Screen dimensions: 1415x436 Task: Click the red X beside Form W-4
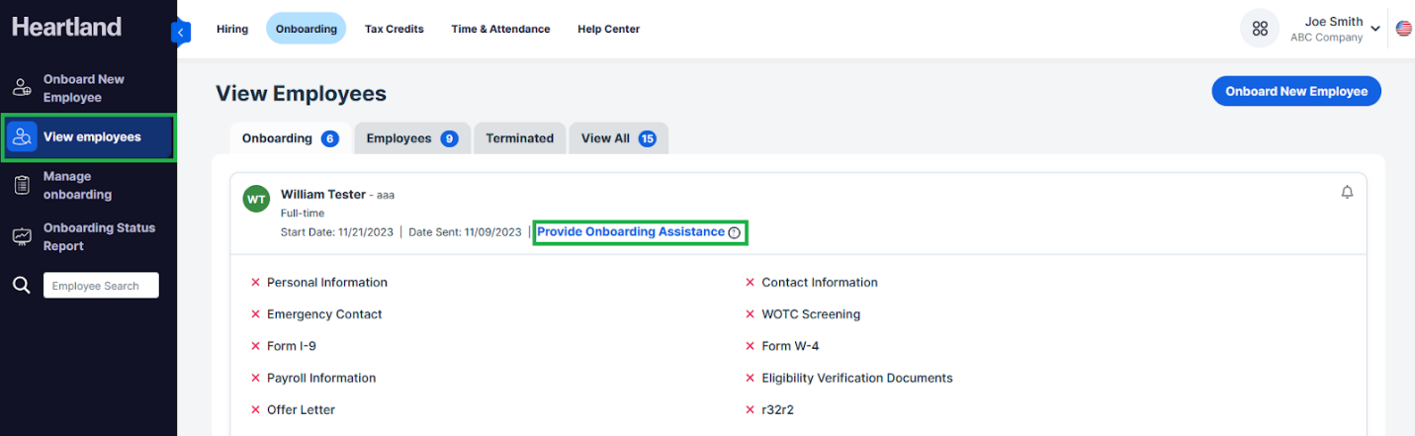coord(751,346)
